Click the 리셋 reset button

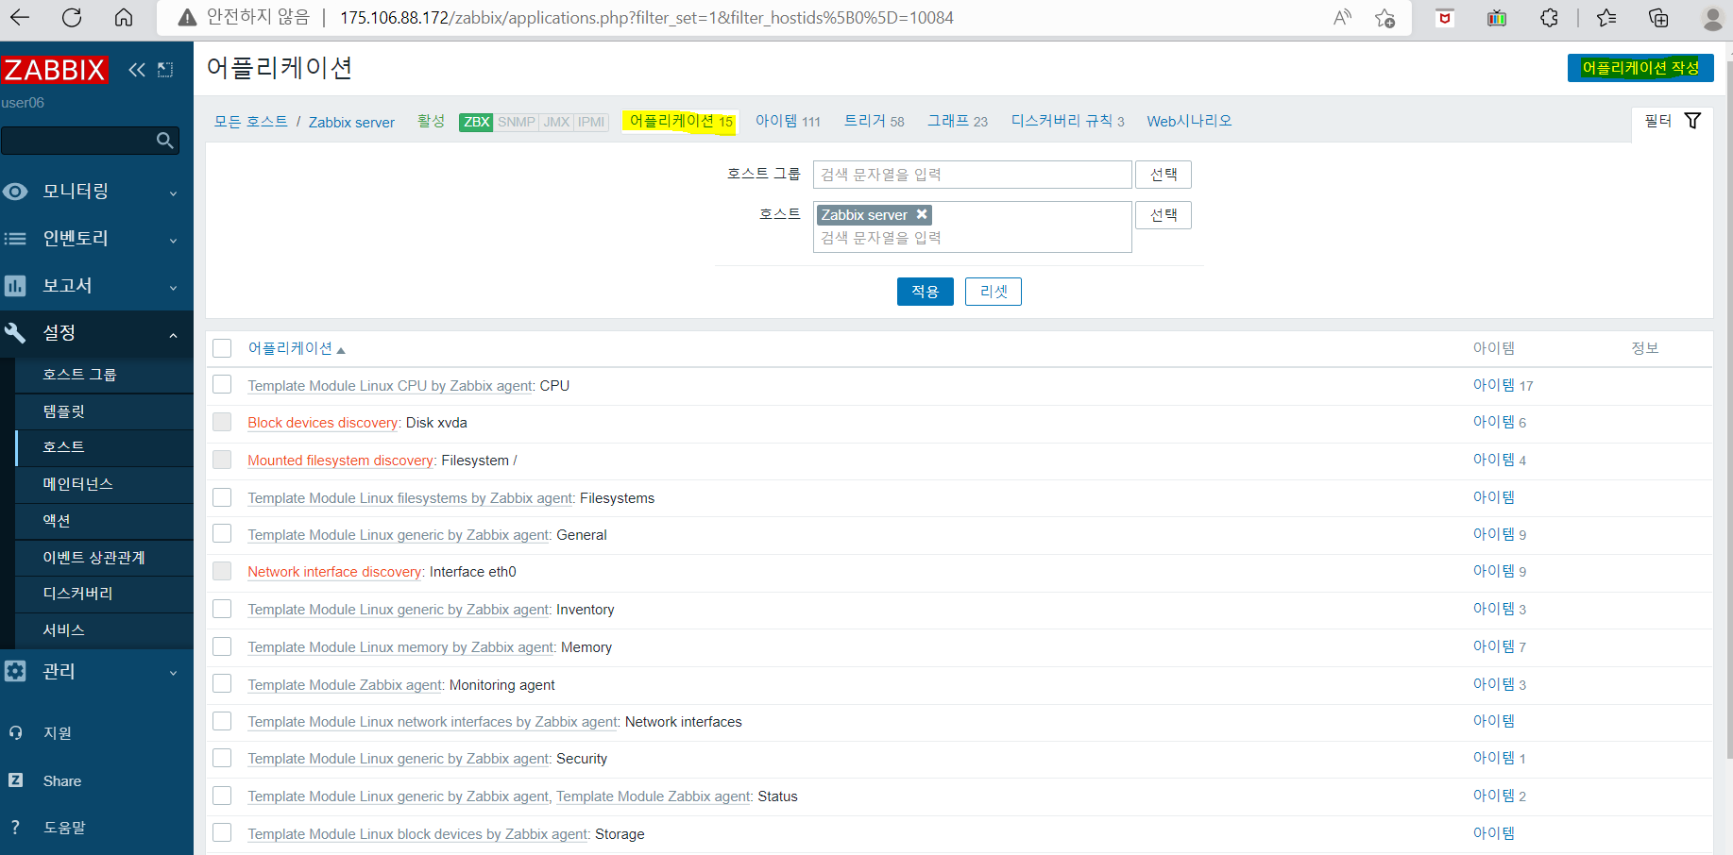[x=993, y=292]
